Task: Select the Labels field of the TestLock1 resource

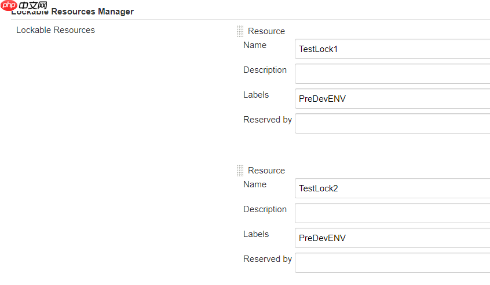Action: 392,99
